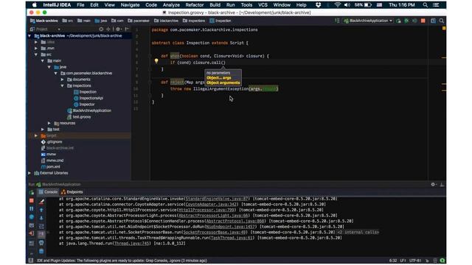The width and height of the screenshot is (472, 265).
Task: Open Project panel gear settings
Action: [118, 29]
